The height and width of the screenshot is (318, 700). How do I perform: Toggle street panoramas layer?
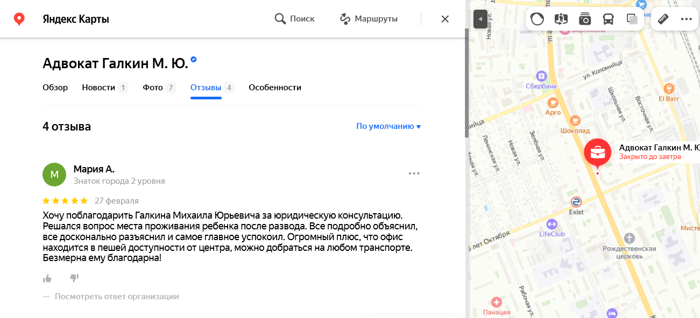point(561,19)
